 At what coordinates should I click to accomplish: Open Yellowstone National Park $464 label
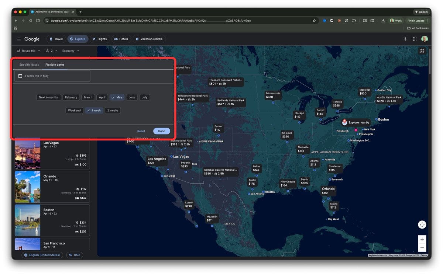(x=192, y=97)
